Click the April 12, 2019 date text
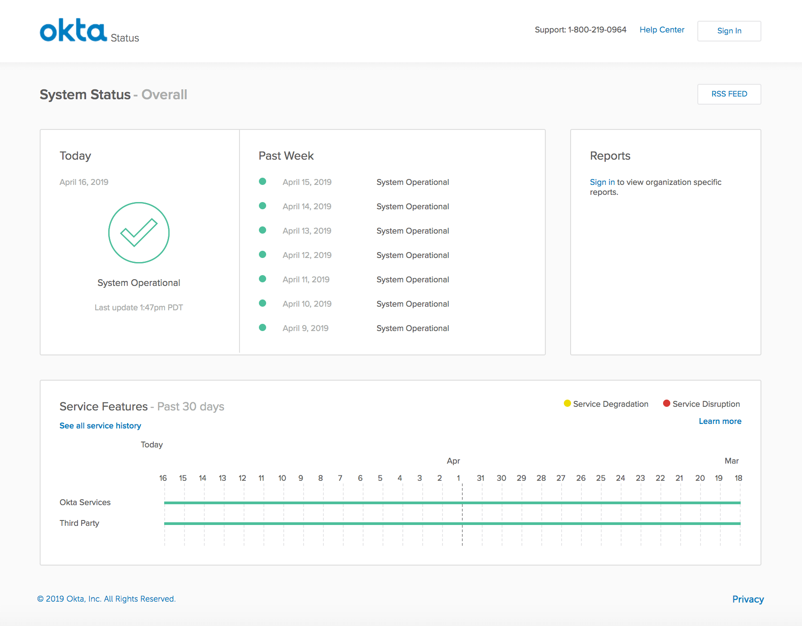802x626 pixels. click(x=307, y=255)
